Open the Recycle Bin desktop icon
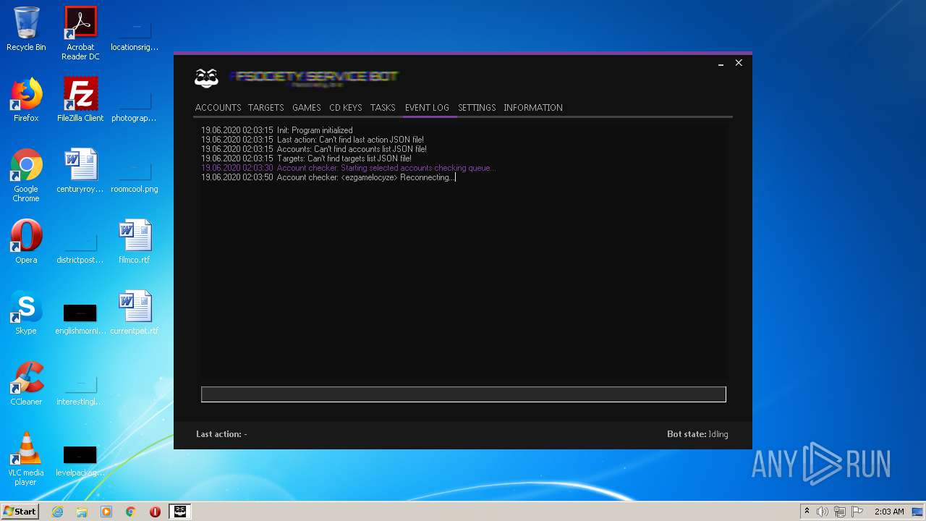The width and height of the screenshot is (926, 521). [26, 29]
